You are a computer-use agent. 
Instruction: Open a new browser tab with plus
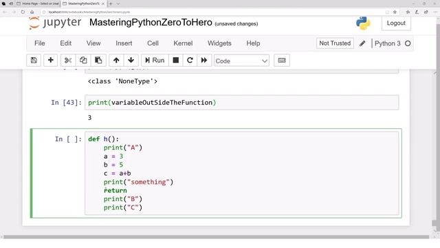pyautogui.click(x=111, y=3)
